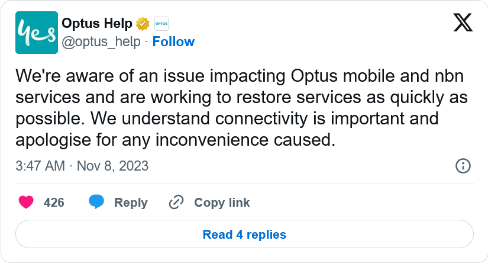Viewport: 488px width, 263px height.
Task: Click the Copy link text label
Action: (x=222, y=203)
